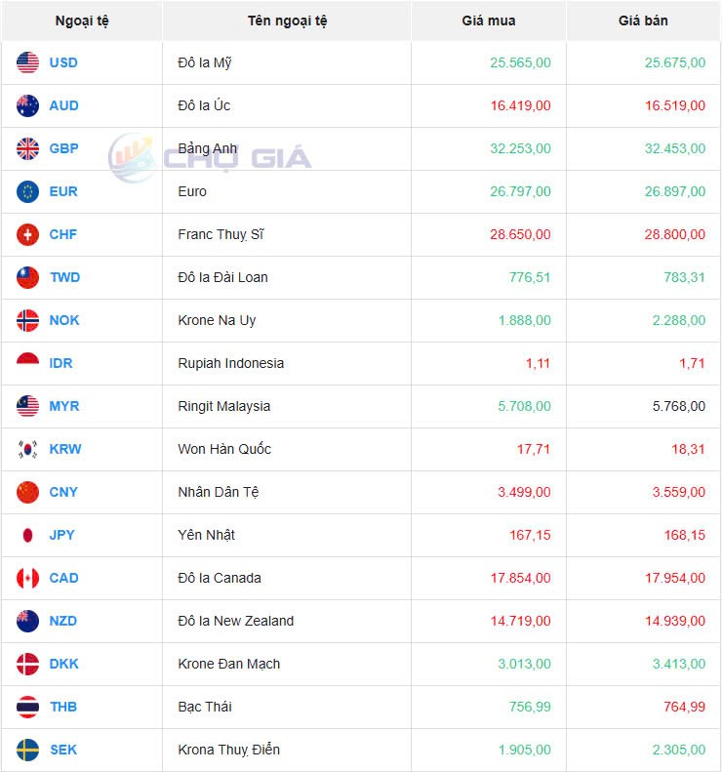The image size is (722, 772).
Task: Click the Australia flag icon
Action: point(27,105)
